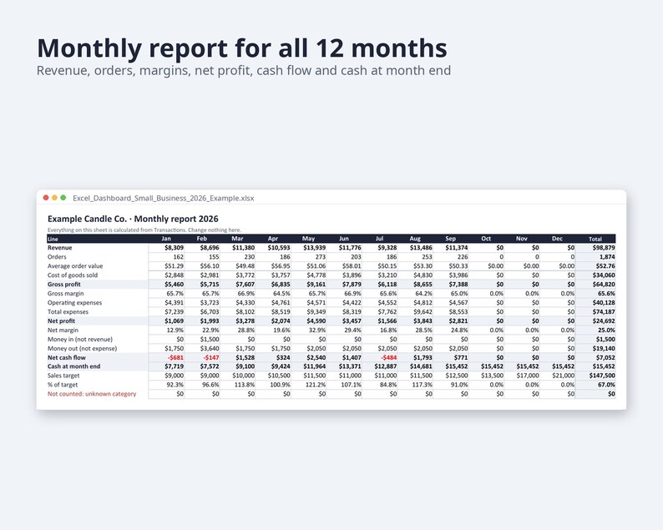This screenshot has width=663, height=530.
Task: Select the 'Nov' column header
Action: [521, 239]
